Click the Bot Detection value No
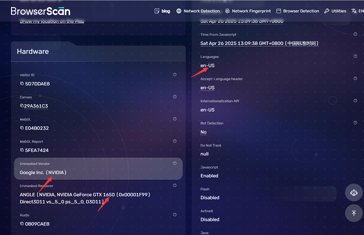This screenshot has width=364, height=235. click(203, 132)
